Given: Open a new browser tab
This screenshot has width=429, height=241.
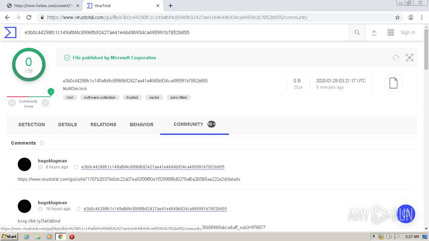Looking at the screenshot, I should [x=171, y=6].
